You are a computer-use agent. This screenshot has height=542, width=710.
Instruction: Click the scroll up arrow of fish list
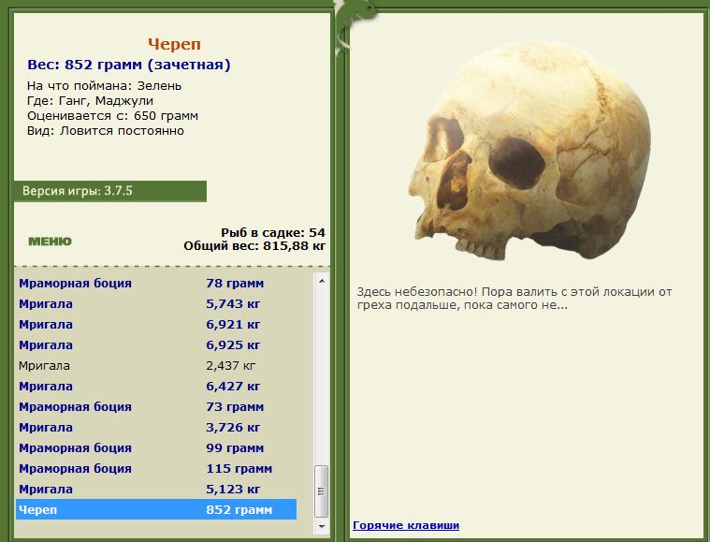[x=322, y=281]
